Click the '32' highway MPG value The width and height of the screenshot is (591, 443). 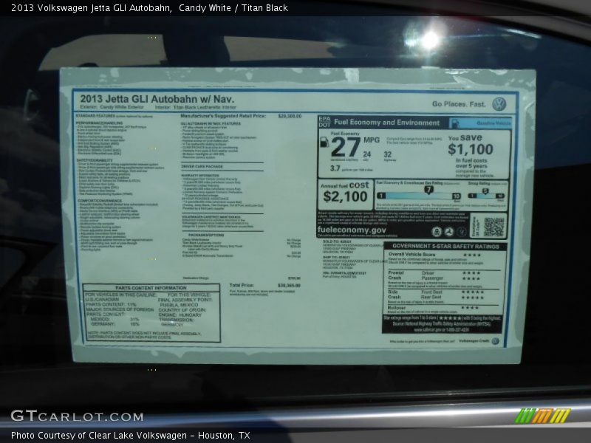click(x=387, y=154)
